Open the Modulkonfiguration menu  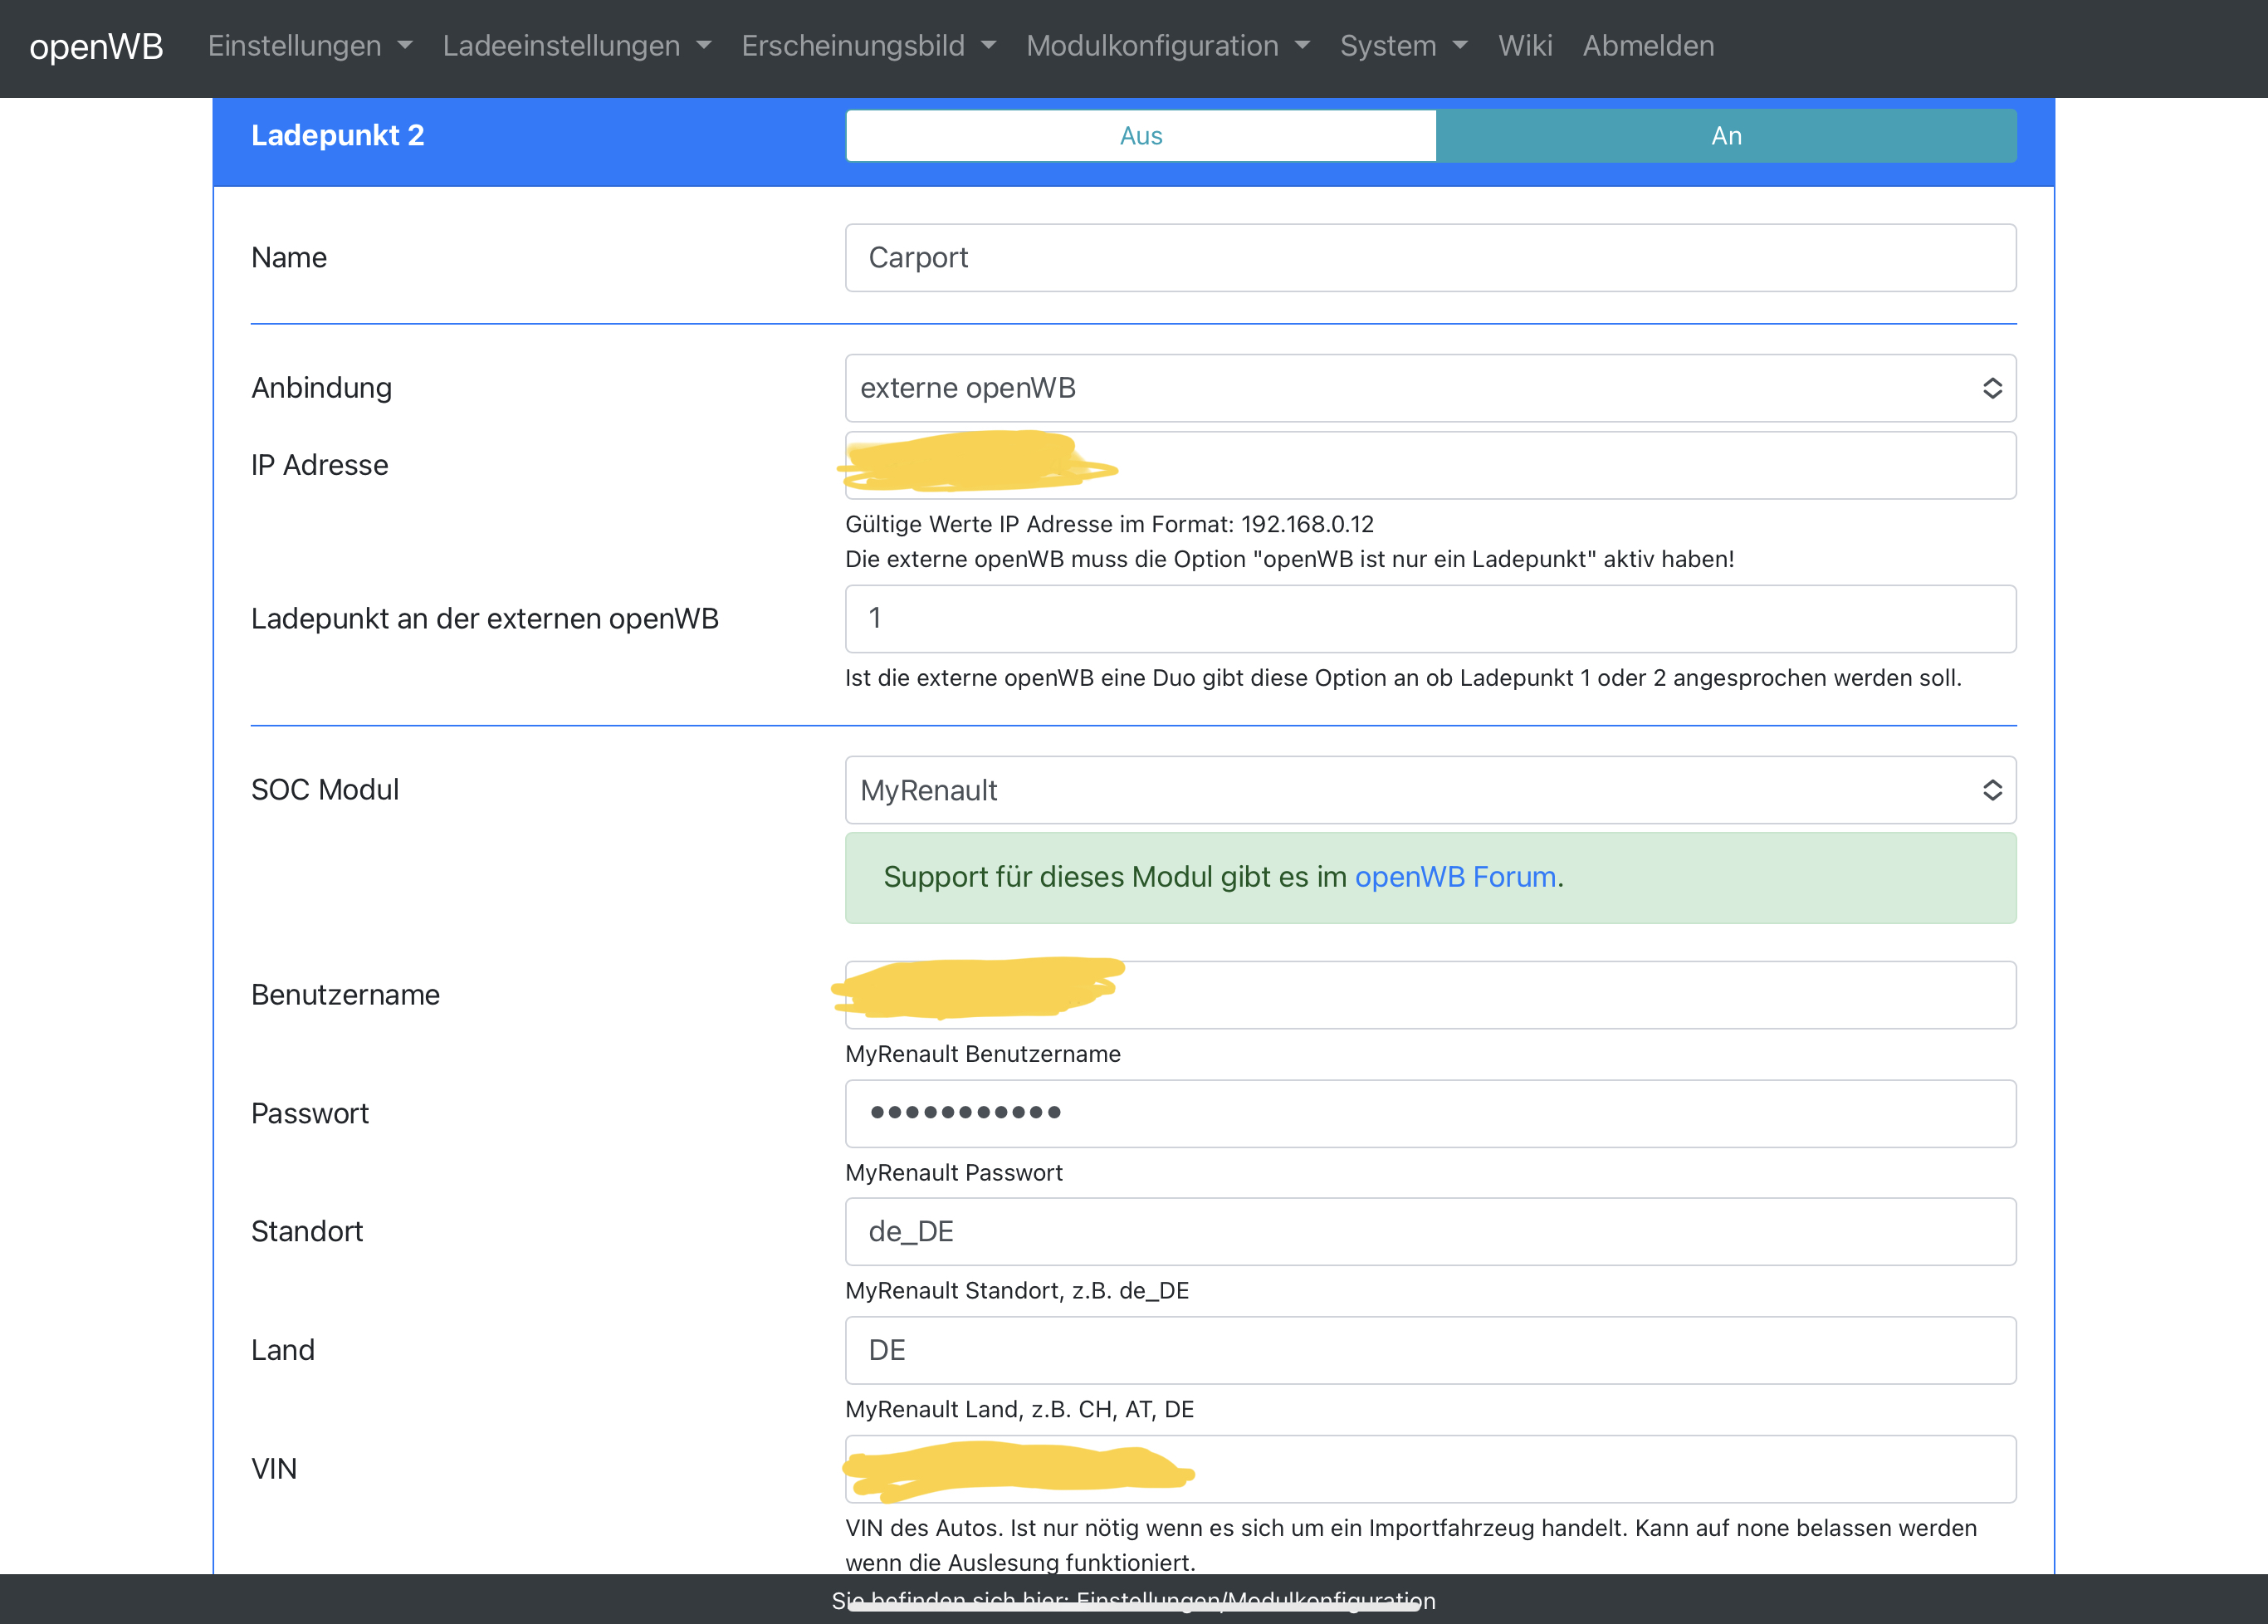coord(1166,46)
